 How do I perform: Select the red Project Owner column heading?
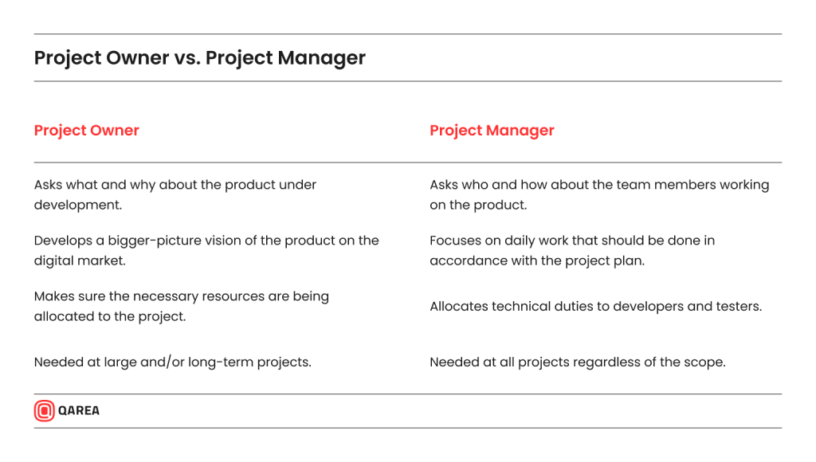(86, 131)
